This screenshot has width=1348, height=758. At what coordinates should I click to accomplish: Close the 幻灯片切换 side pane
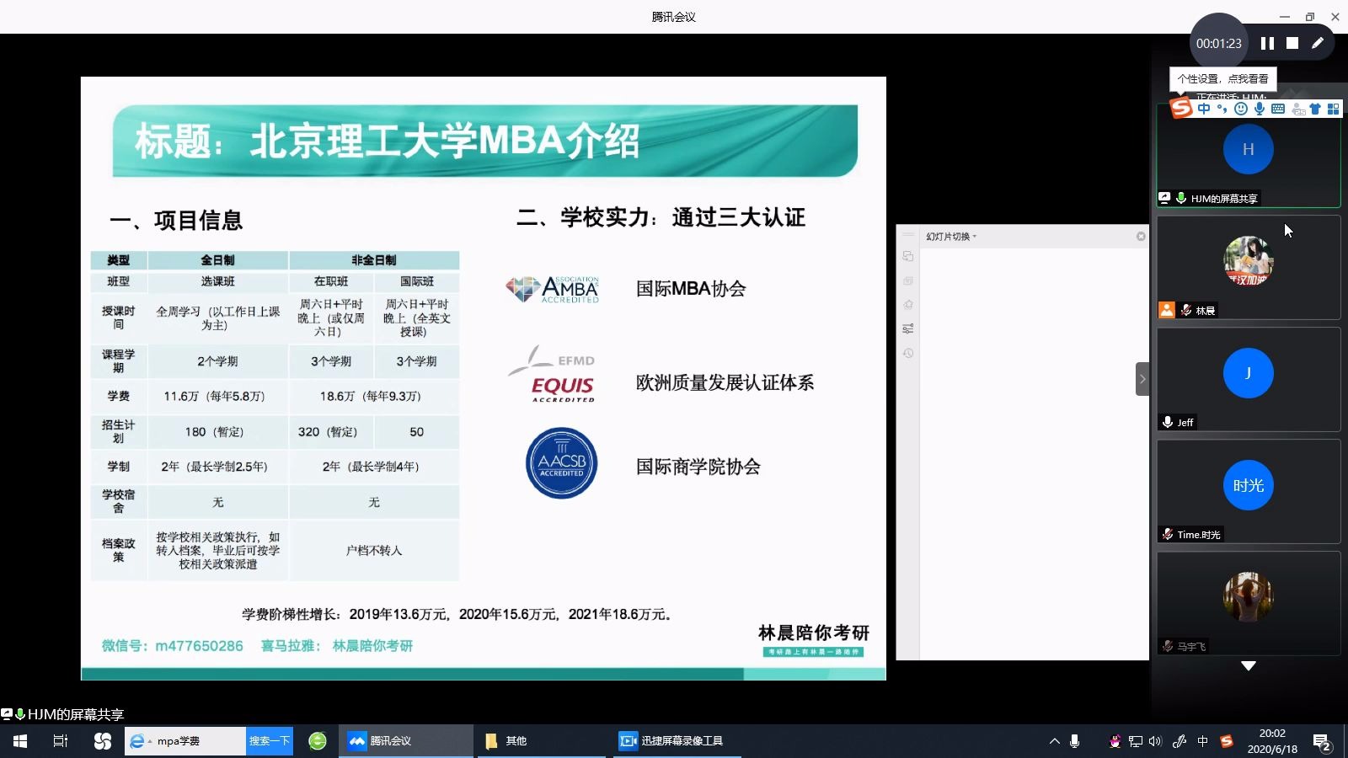click(x=1141, y=237)
